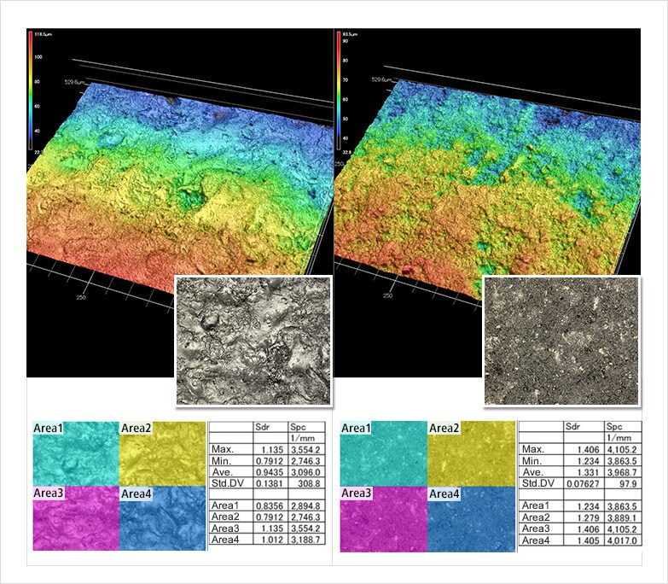Select the yellow Area2 region in right panel
The width and height of the screenshot is (668, 584).
pyautogui.click(x=470, y=453)
